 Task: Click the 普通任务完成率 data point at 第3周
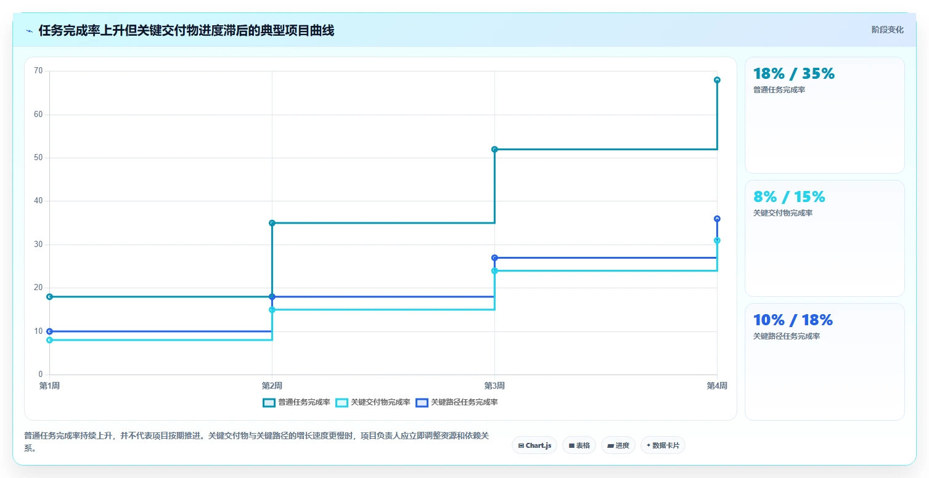tap(494, 149)
